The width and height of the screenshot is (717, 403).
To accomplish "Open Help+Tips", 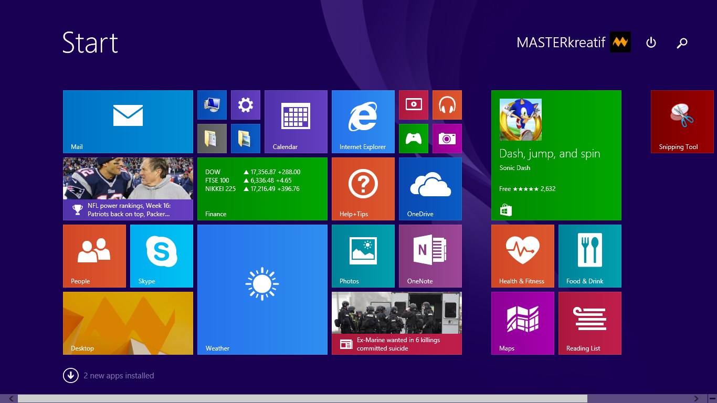I will pos(363,189).
